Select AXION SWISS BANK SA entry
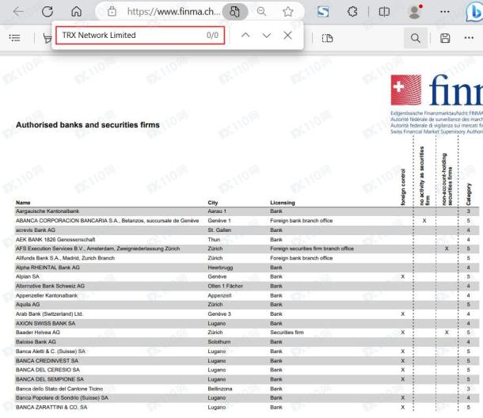 coord(46,323)
